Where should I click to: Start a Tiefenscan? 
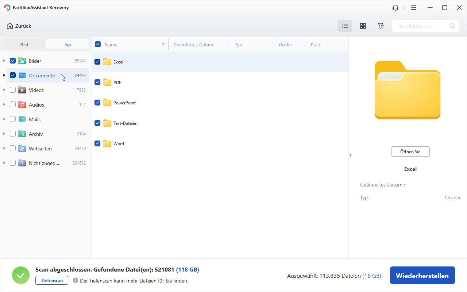[x=52, y=281]
